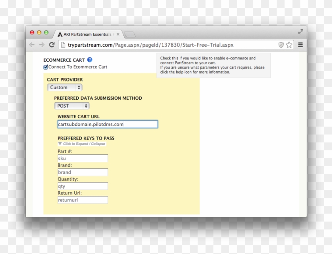Click the Website Cart URL field
The height and width of the screenshot is (254, 332).
[108, 124]
